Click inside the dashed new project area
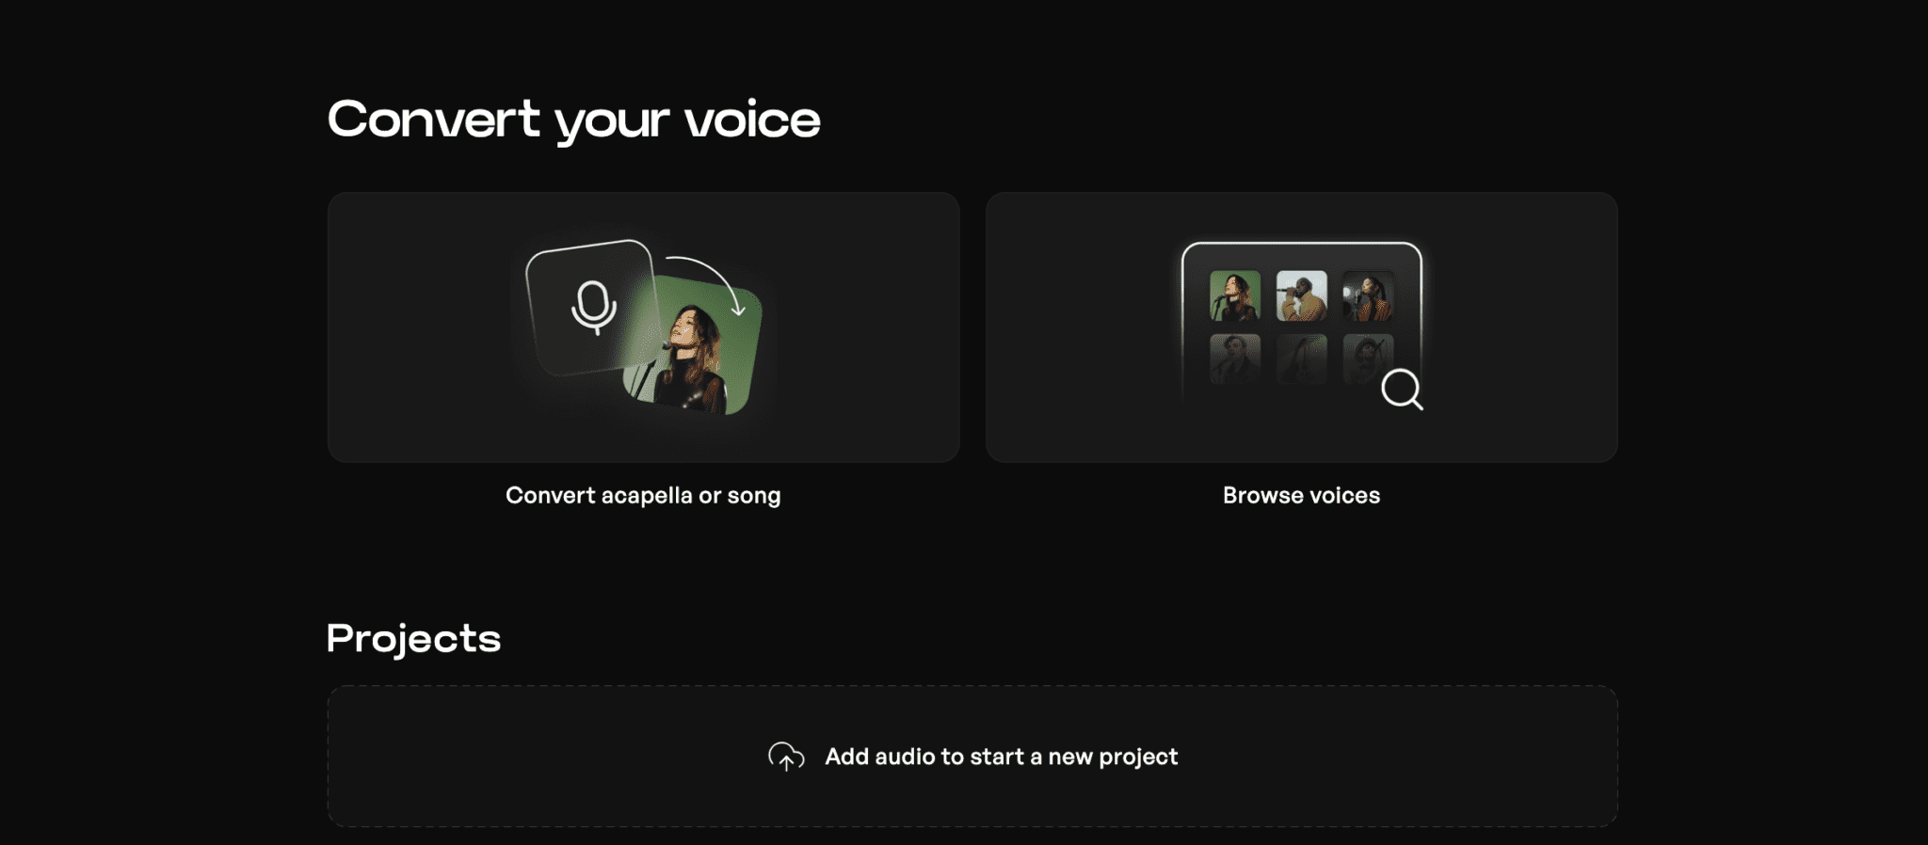Viewport: 1928px width, 845px height. click(970, 756)
